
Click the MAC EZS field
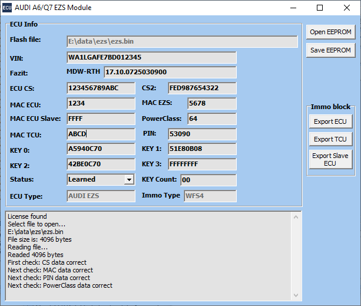tap(211, 103)
